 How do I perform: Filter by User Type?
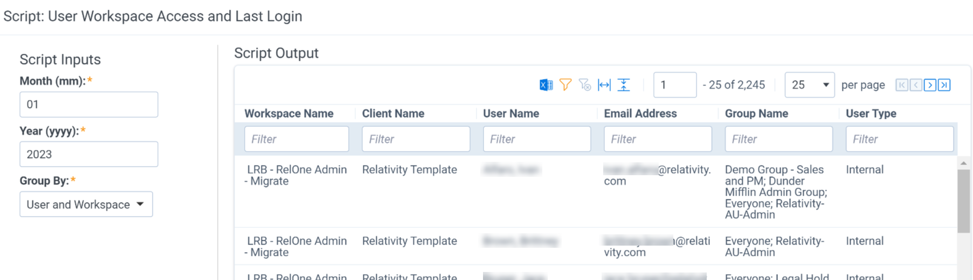[900, 139]
